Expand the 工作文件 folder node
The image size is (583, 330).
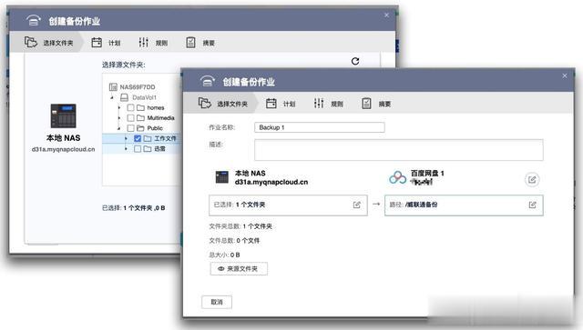[x=126, y=138]
